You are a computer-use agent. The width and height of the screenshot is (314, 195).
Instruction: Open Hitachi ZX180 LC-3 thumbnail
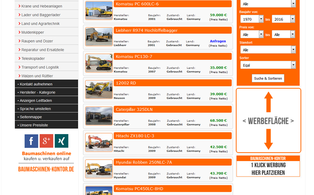coord(99,142)
